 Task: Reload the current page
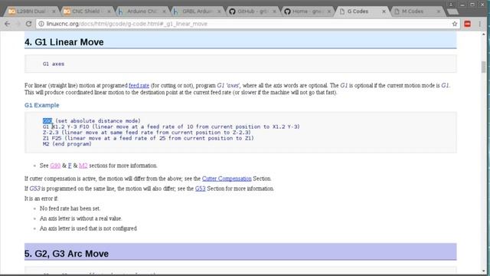click(x=28, y=24)
